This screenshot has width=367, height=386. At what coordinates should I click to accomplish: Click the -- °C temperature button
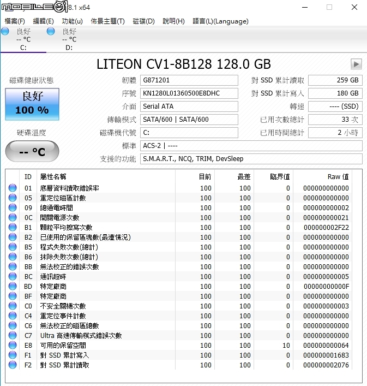click(x=32, y=151)
